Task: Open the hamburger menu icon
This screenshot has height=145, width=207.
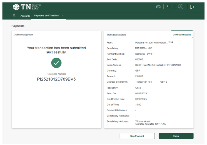Action: pyautogui.click(x=14, y=16)
